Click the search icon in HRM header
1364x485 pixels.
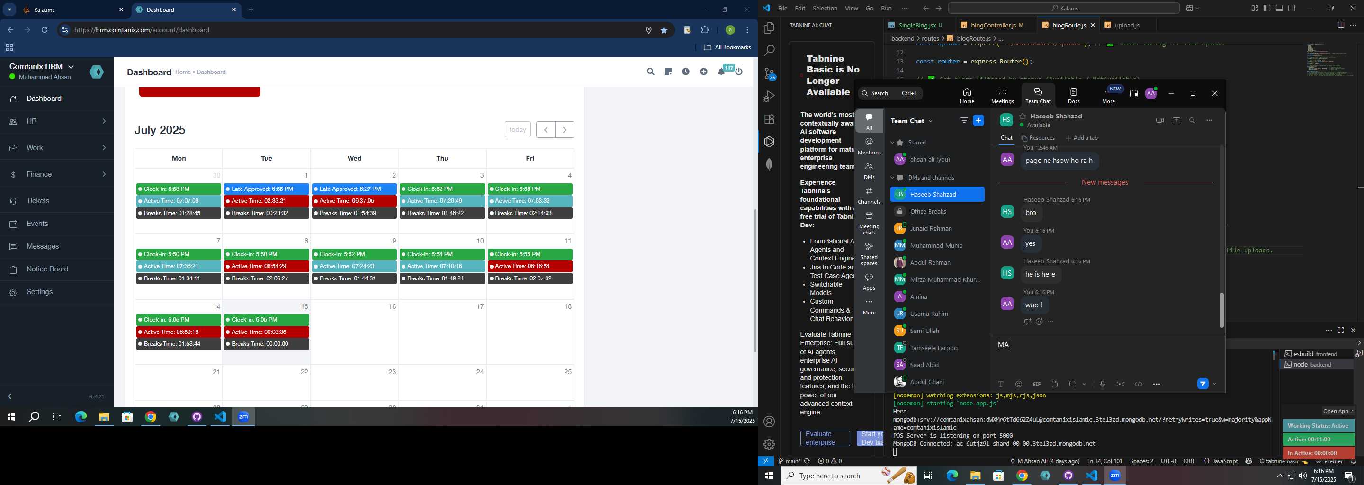[x=651, y=72]
